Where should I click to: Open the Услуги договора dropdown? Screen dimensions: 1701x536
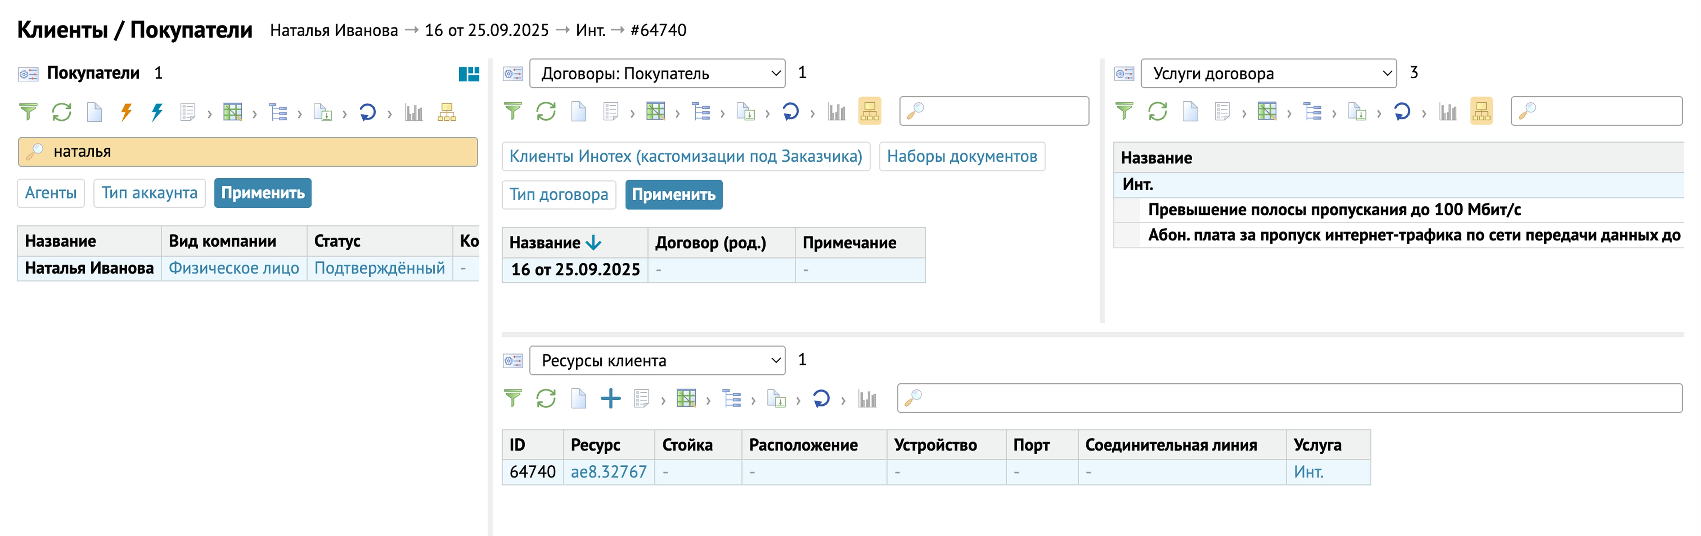coord(1268,74)
